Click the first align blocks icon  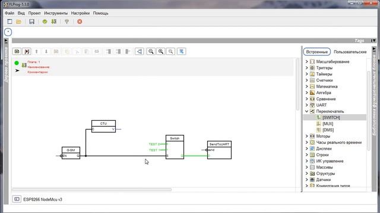[109, 51]
